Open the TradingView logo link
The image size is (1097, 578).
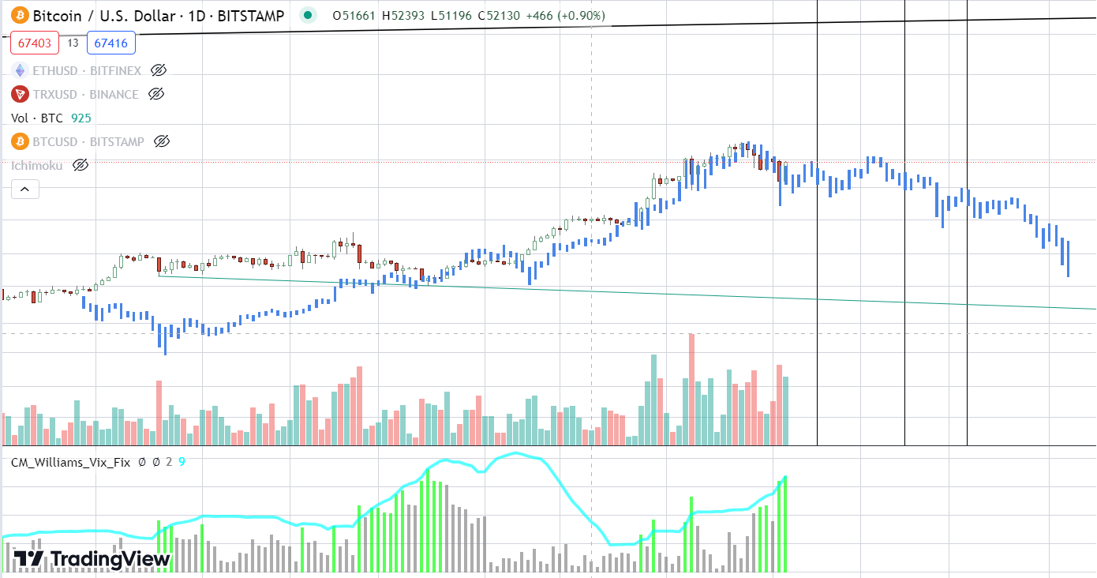pyautogui.click(x=92, y=559)
